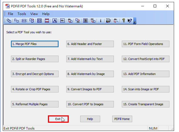Click the Reformat Multiple Pages toolbar icon

click(x=39, y=21)
